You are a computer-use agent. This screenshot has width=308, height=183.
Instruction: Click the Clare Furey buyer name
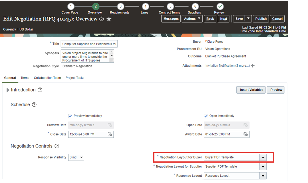pos(215,42)
